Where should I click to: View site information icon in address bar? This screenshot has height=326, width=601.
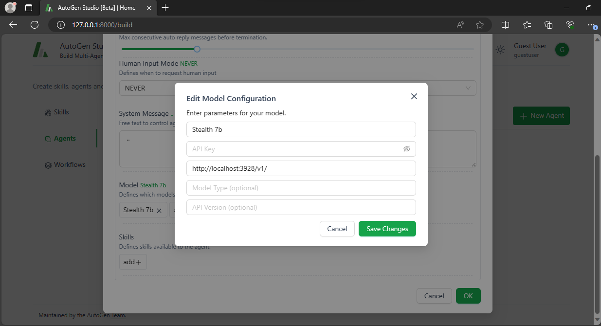pyautogui.click(x=60, y=25)
